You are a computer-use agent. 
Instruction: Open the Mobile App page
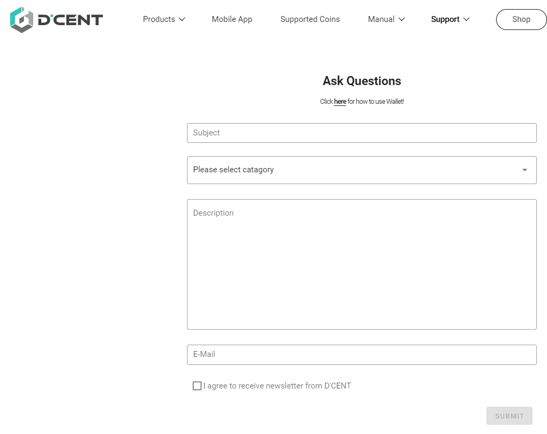coord(232,19)
